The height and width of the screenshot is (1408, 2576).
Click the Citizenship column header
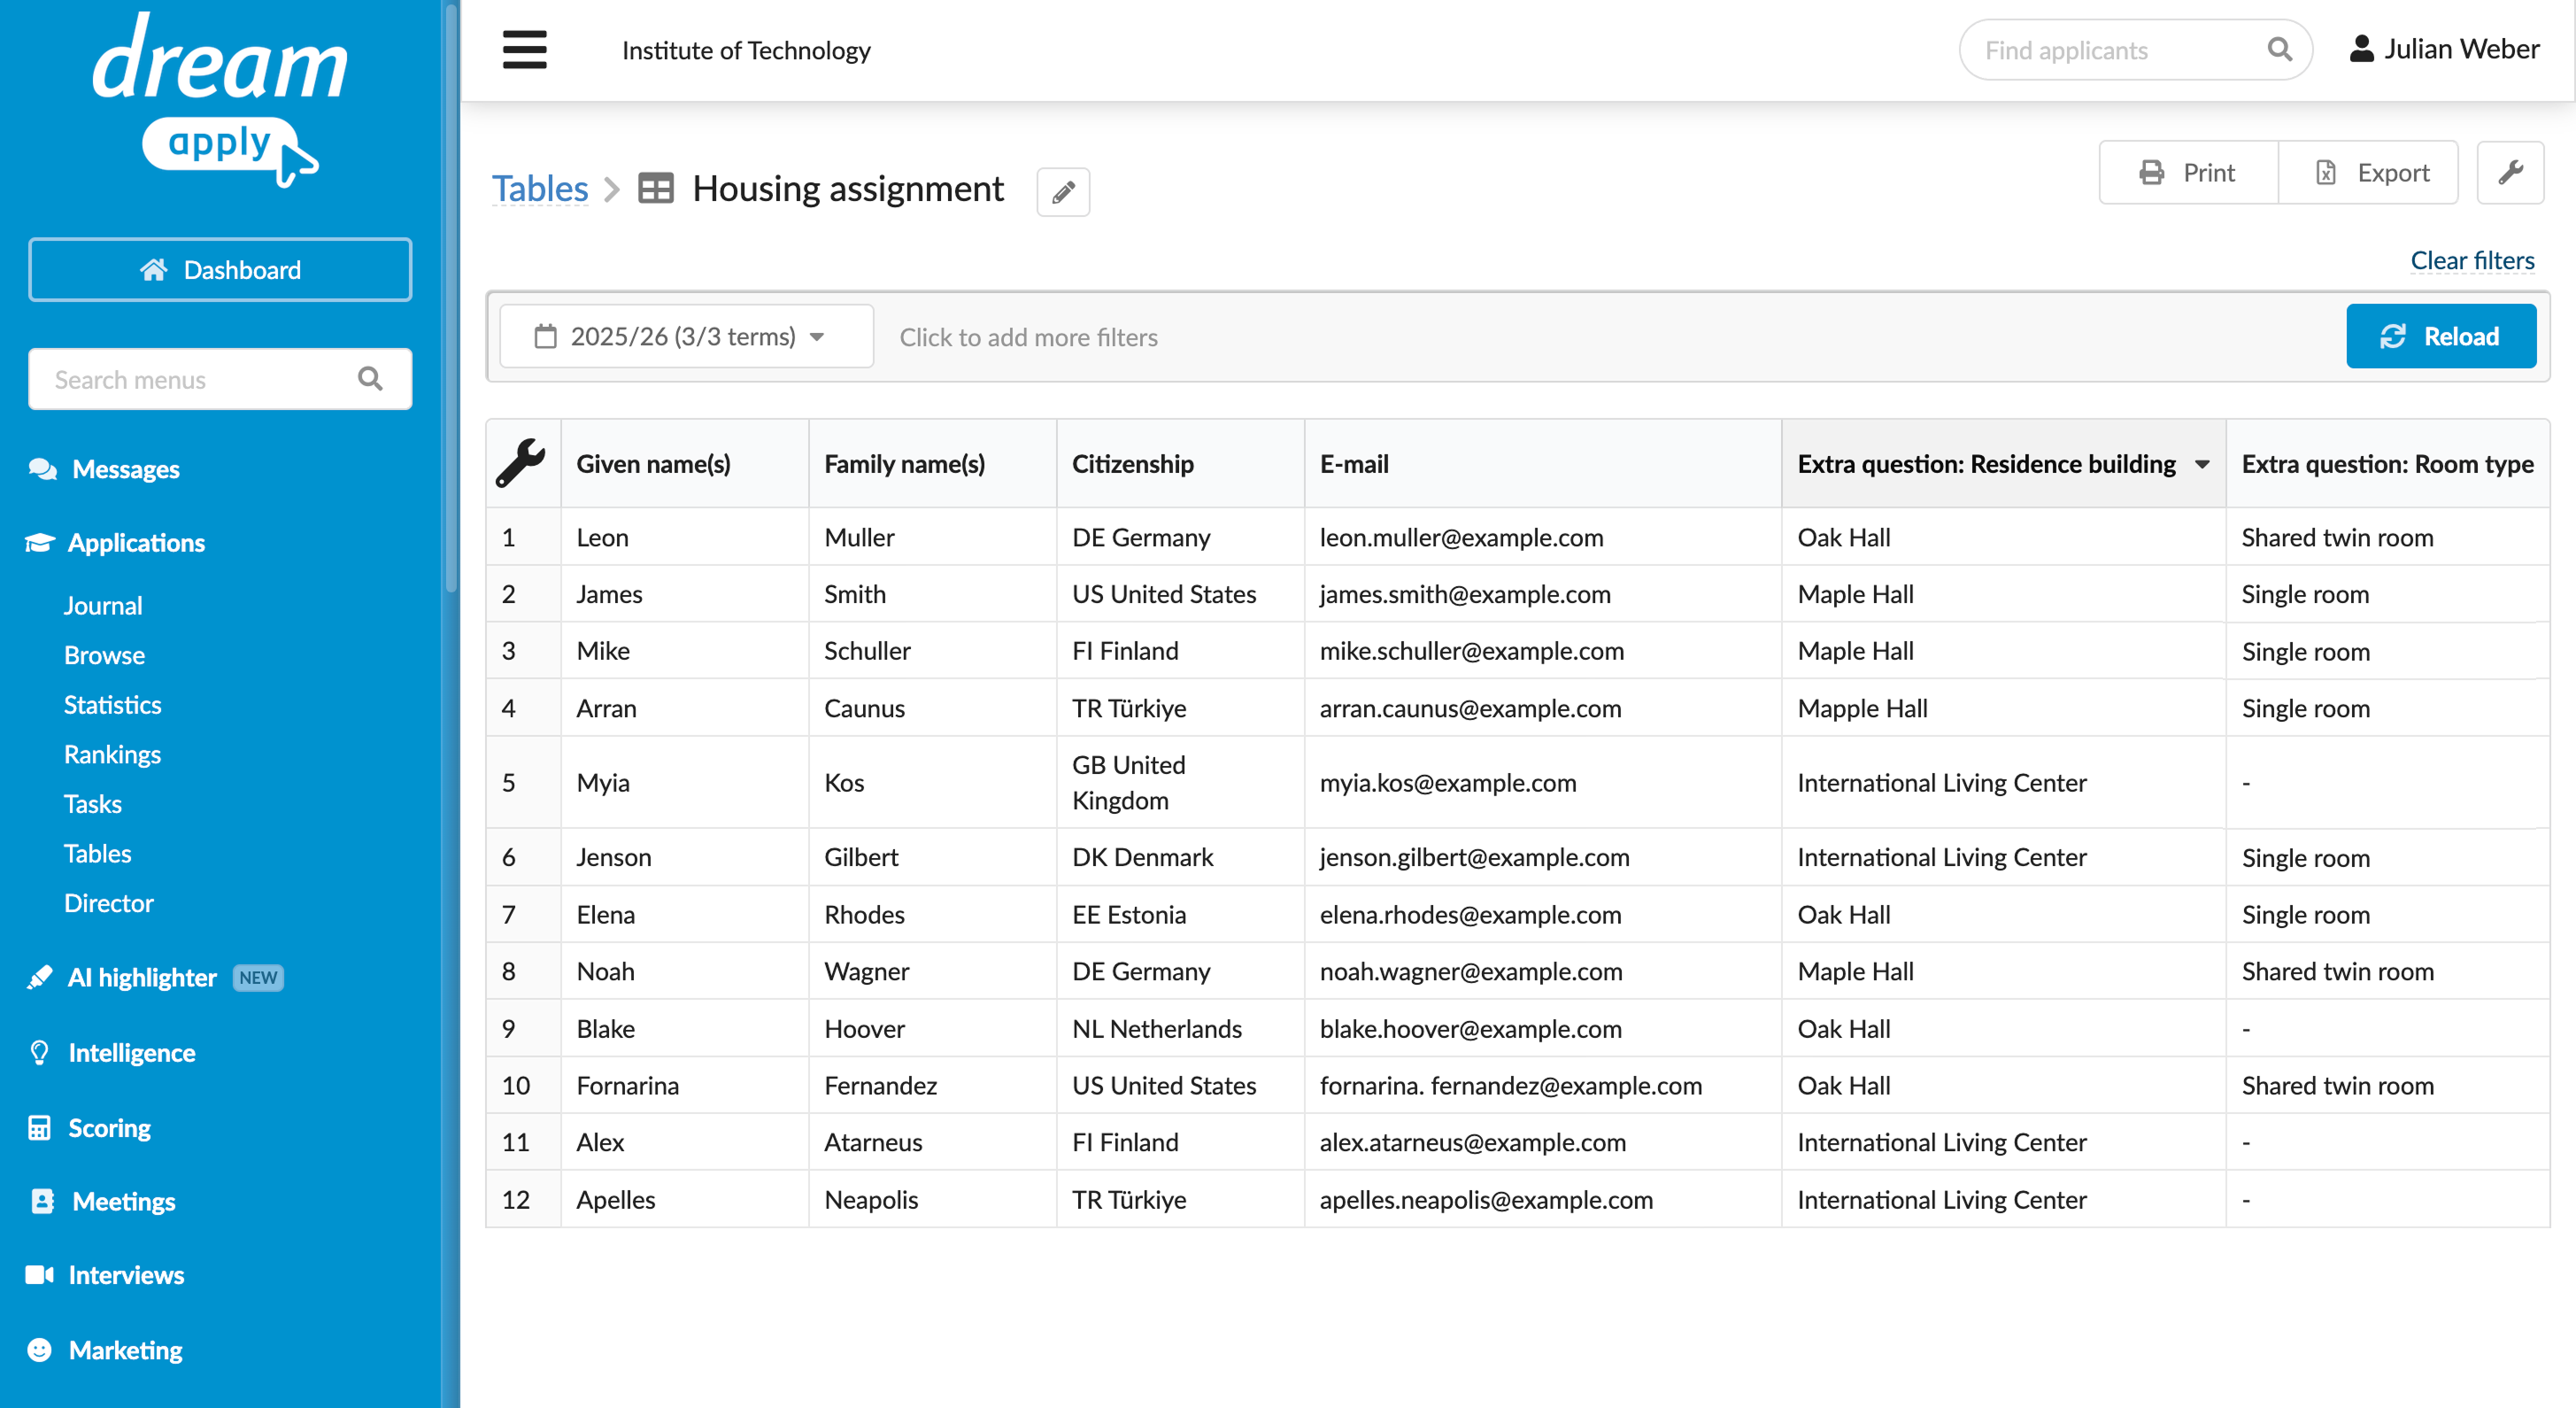[x=1181, y=463]
